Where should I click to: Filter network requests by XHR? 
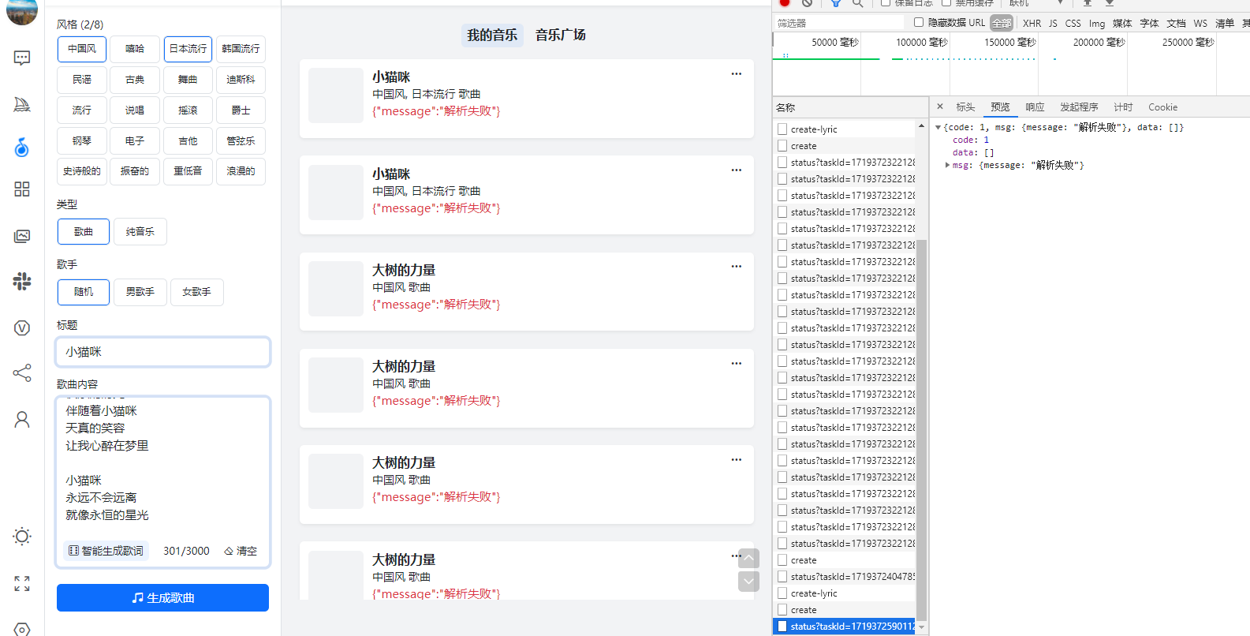(1032, 23)
